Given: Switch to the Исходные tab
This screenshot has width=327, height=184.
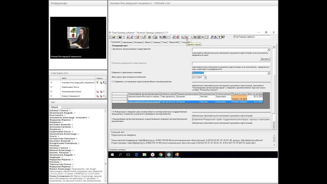Looking at the screenshot, I should coord(138,42).
